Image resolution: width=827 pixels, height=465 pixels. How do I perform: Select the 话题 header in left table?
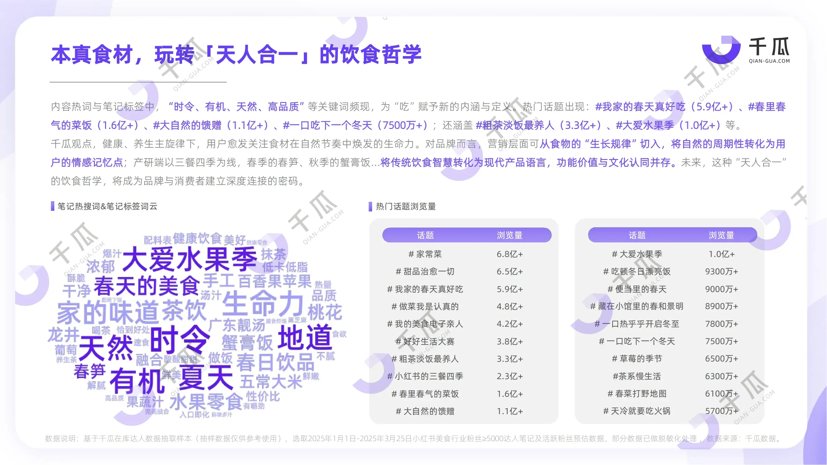coord(425,235)
